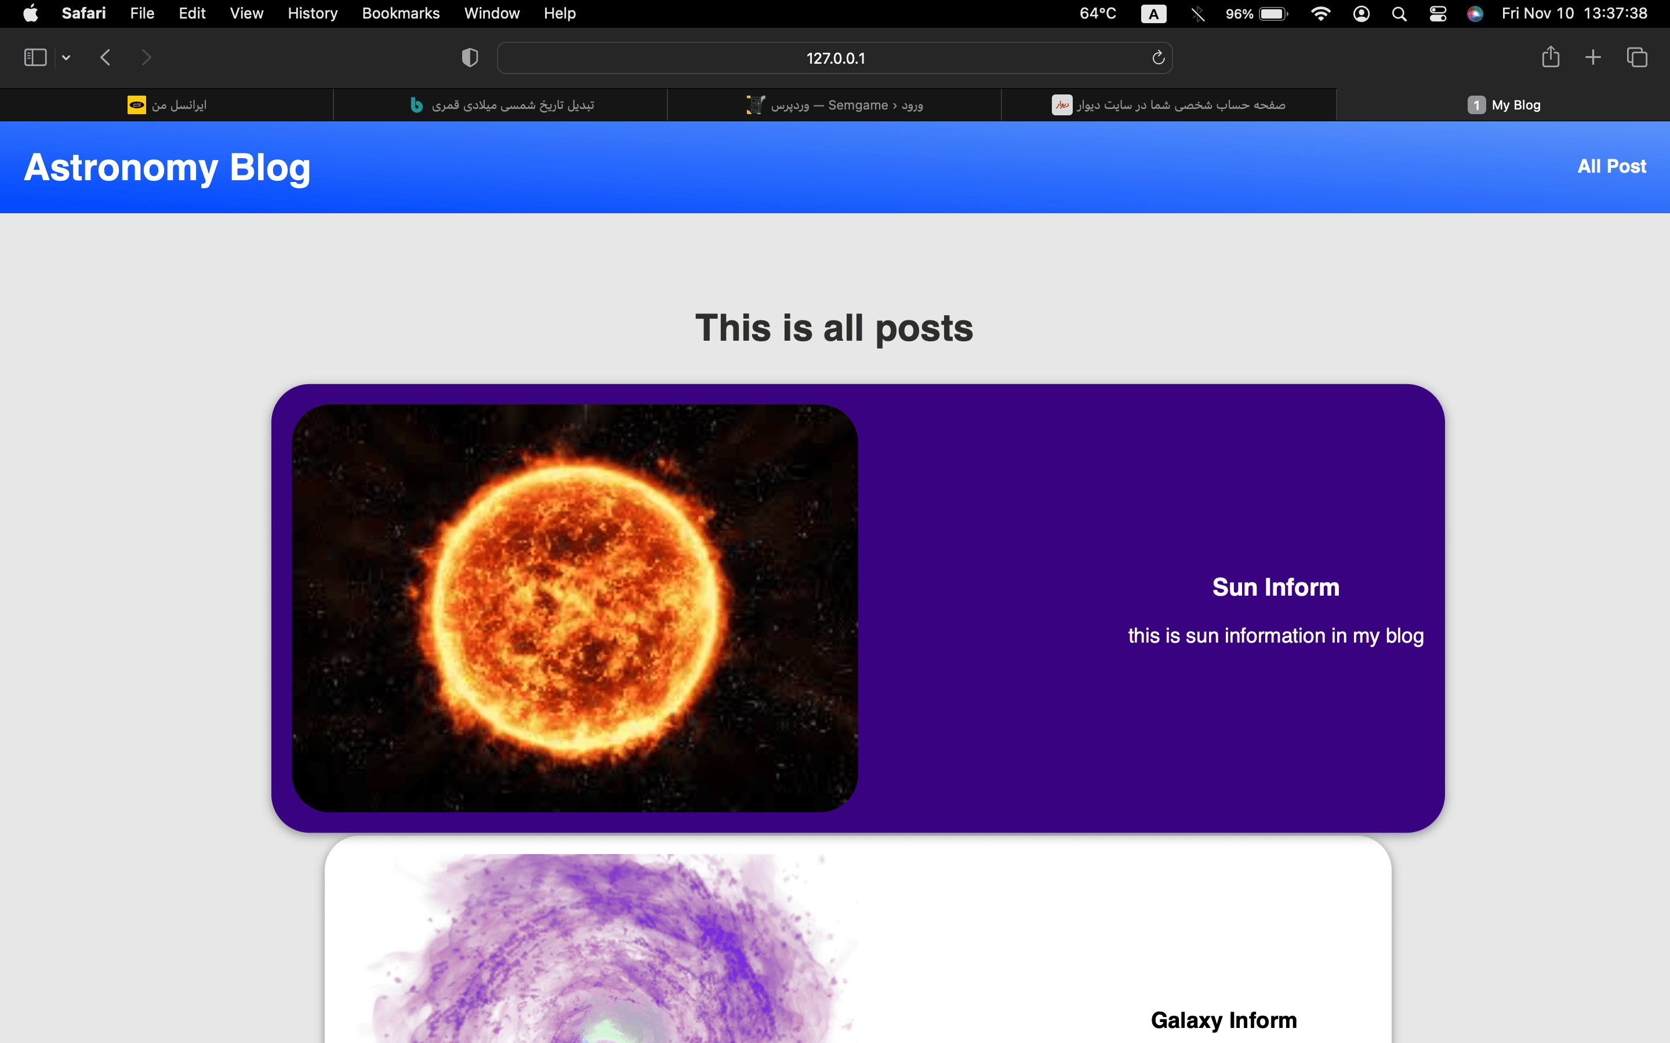Switch to the ایرانسل من tab

167,105
